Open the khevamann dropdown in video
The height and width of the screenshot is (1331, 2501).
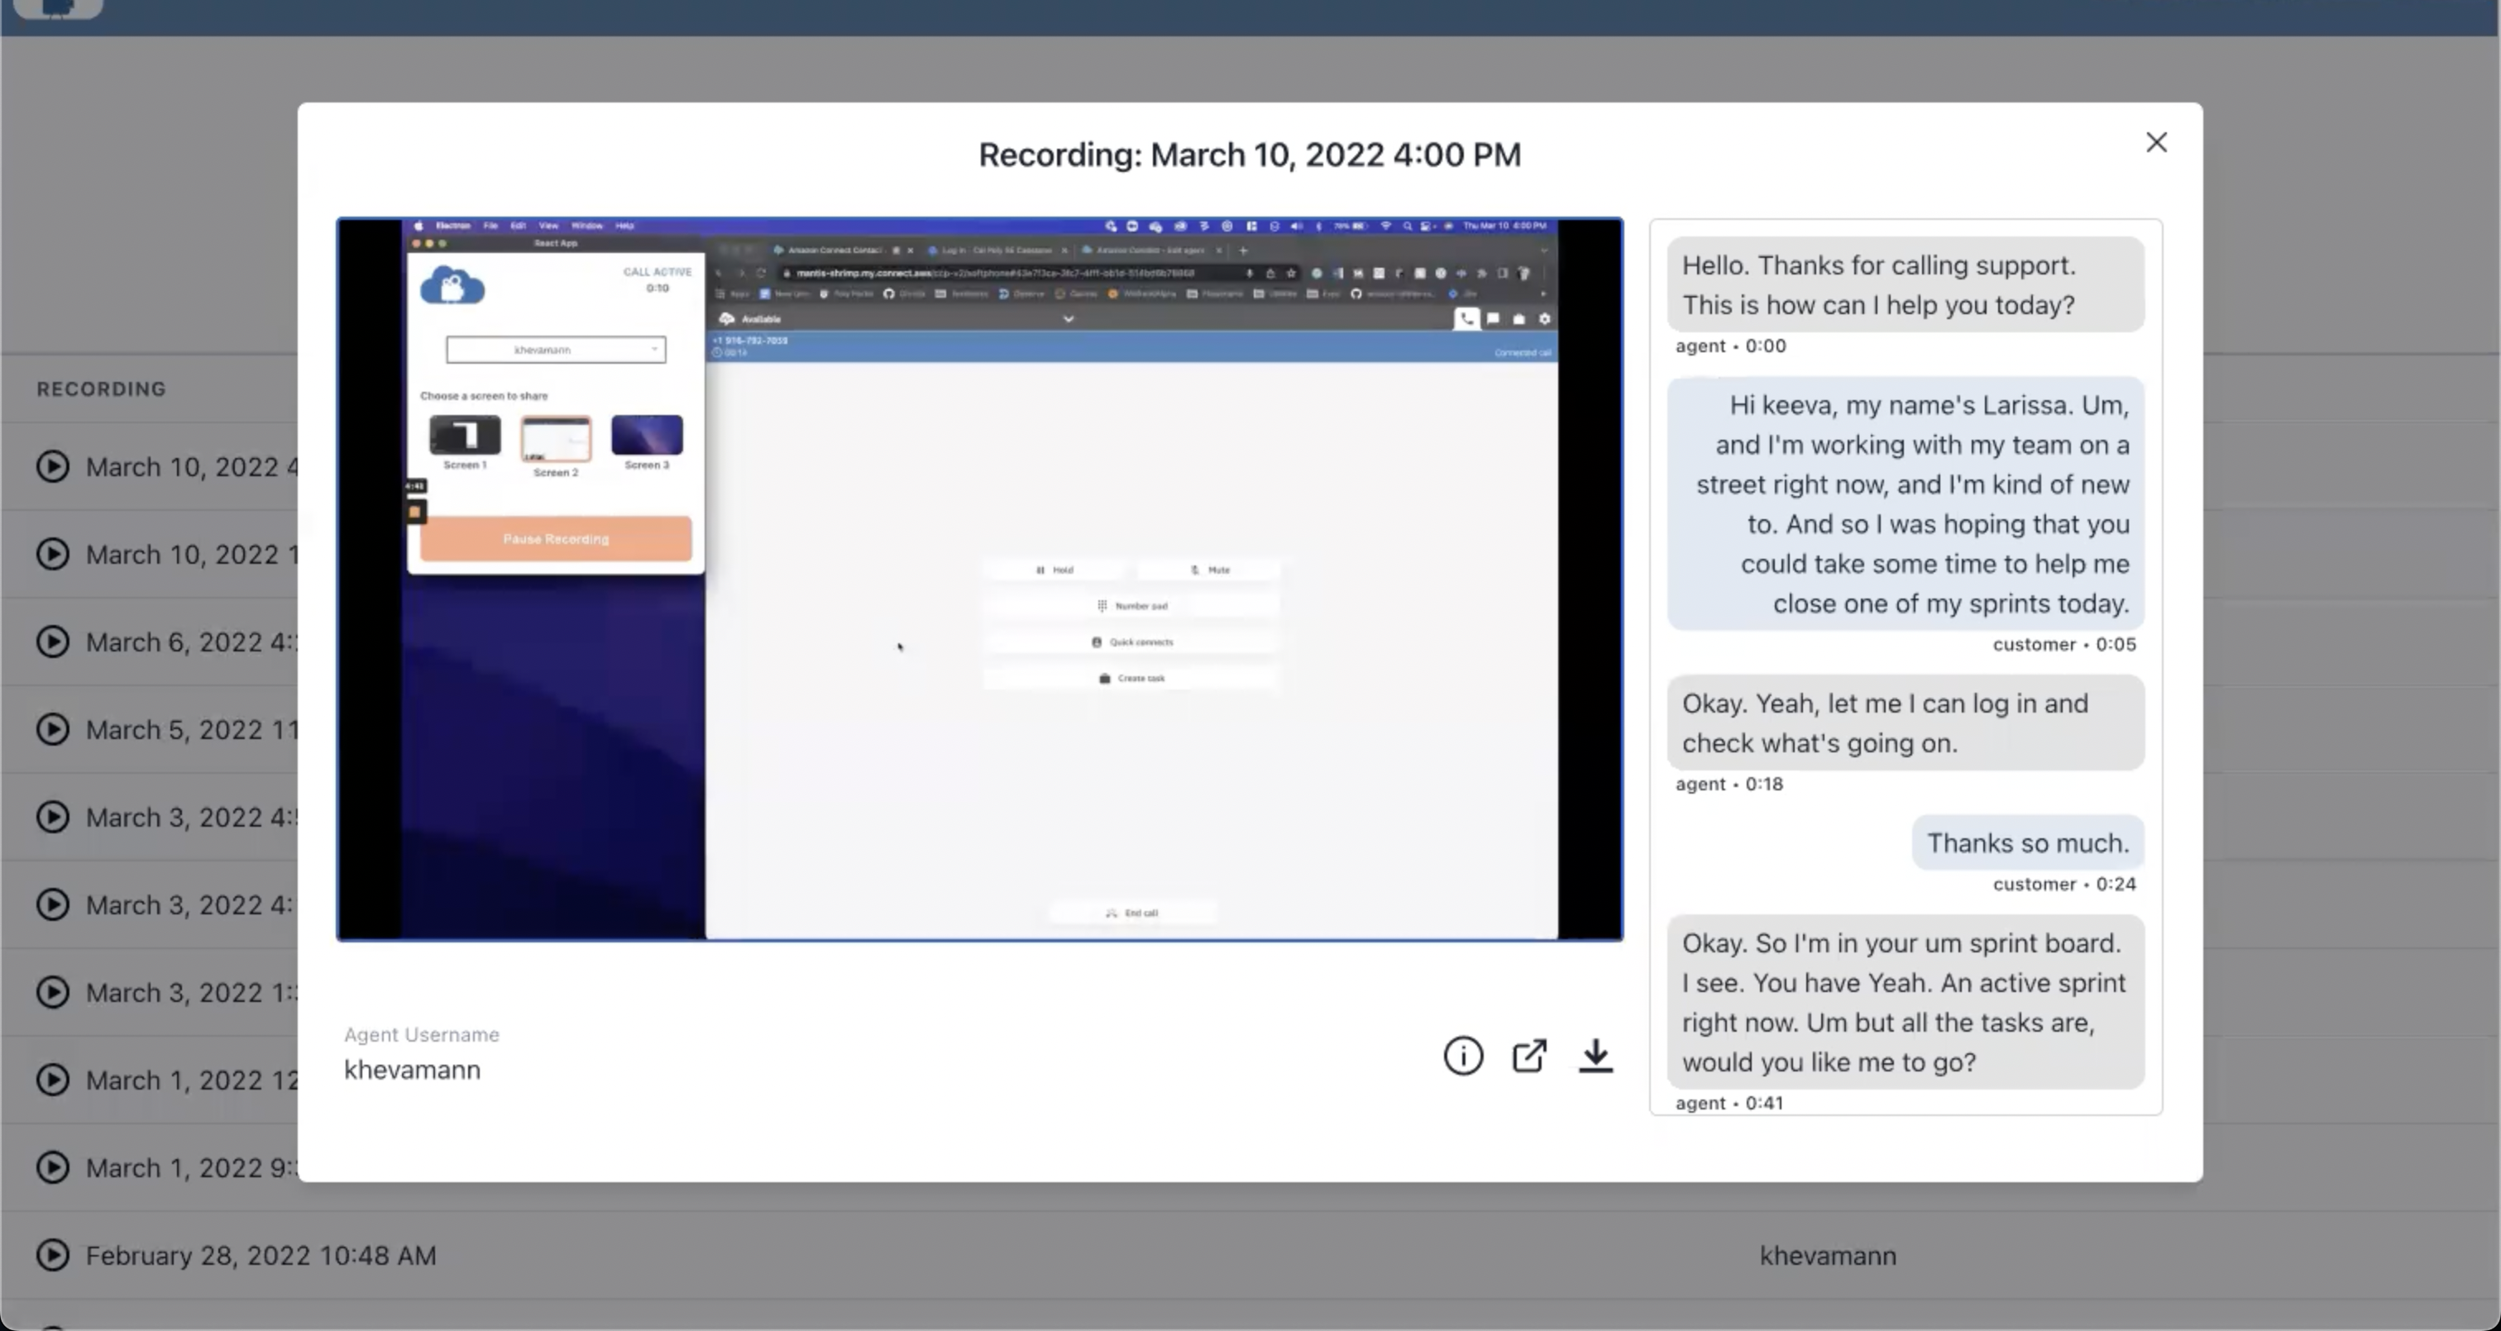(555, 350)
